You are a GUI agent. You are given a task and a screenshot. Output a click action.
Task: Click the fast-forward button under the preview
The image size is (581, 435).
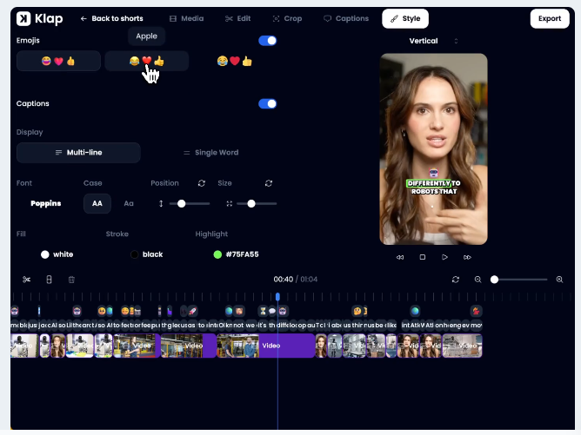click(x=468, y=257)
